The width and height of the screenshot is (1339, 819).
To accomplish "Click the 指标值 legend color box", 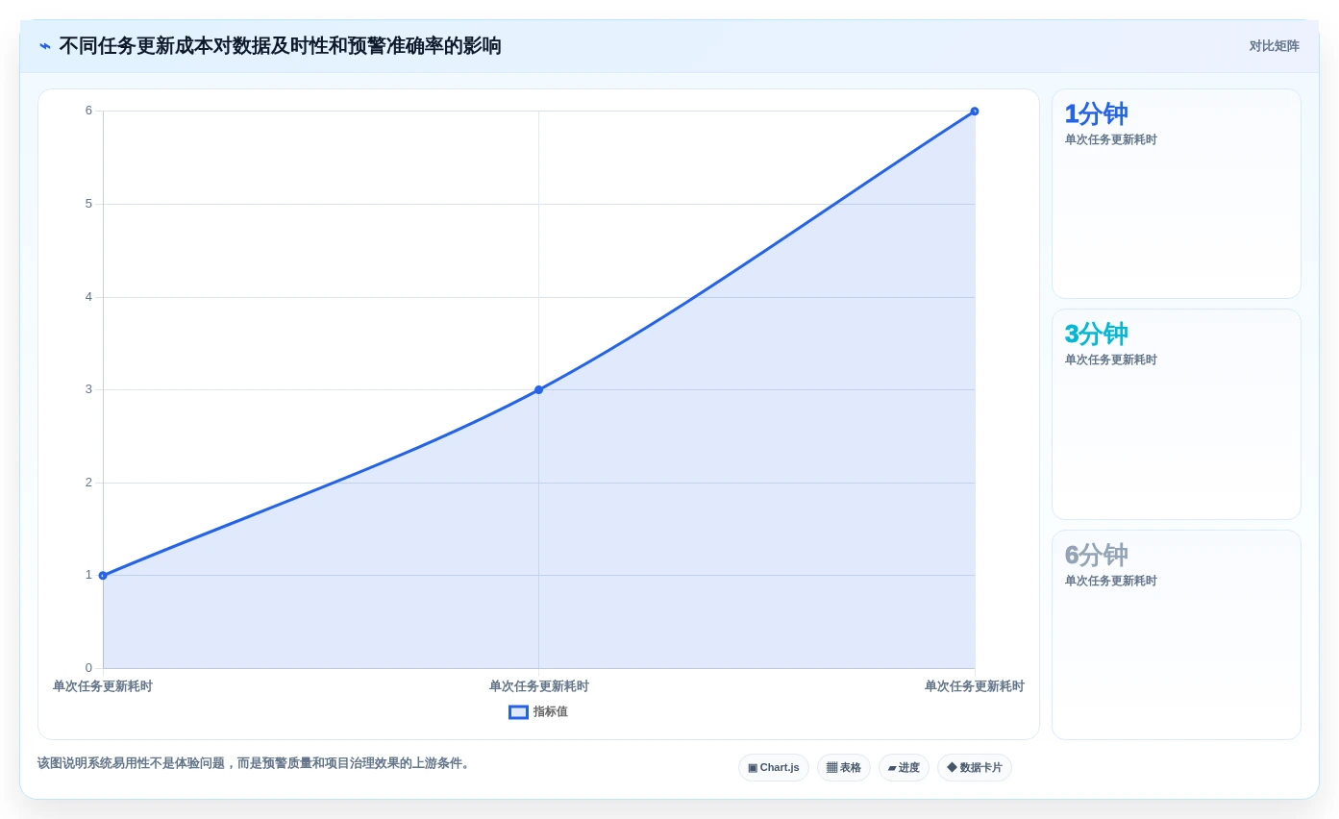I will [x=518, y=712].
